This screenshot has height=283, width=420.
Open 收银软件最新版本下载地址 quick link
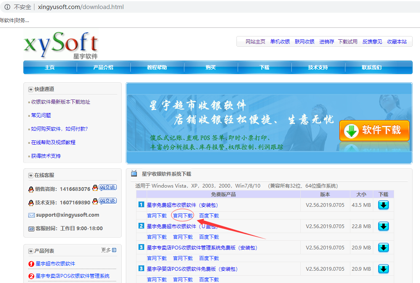coord(61,102)
